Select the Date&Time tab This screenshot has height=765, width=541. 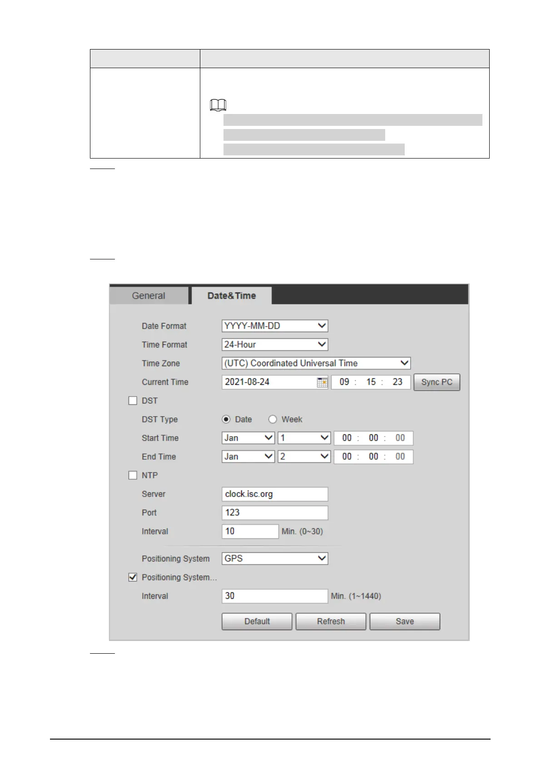click(232, 296)
